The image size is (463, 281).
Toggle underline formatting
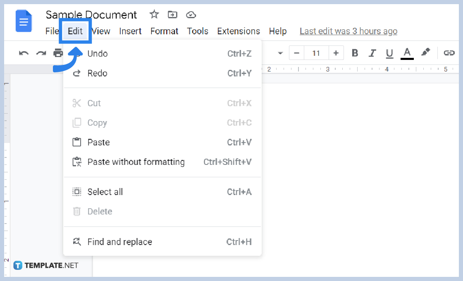click(389, 53)
